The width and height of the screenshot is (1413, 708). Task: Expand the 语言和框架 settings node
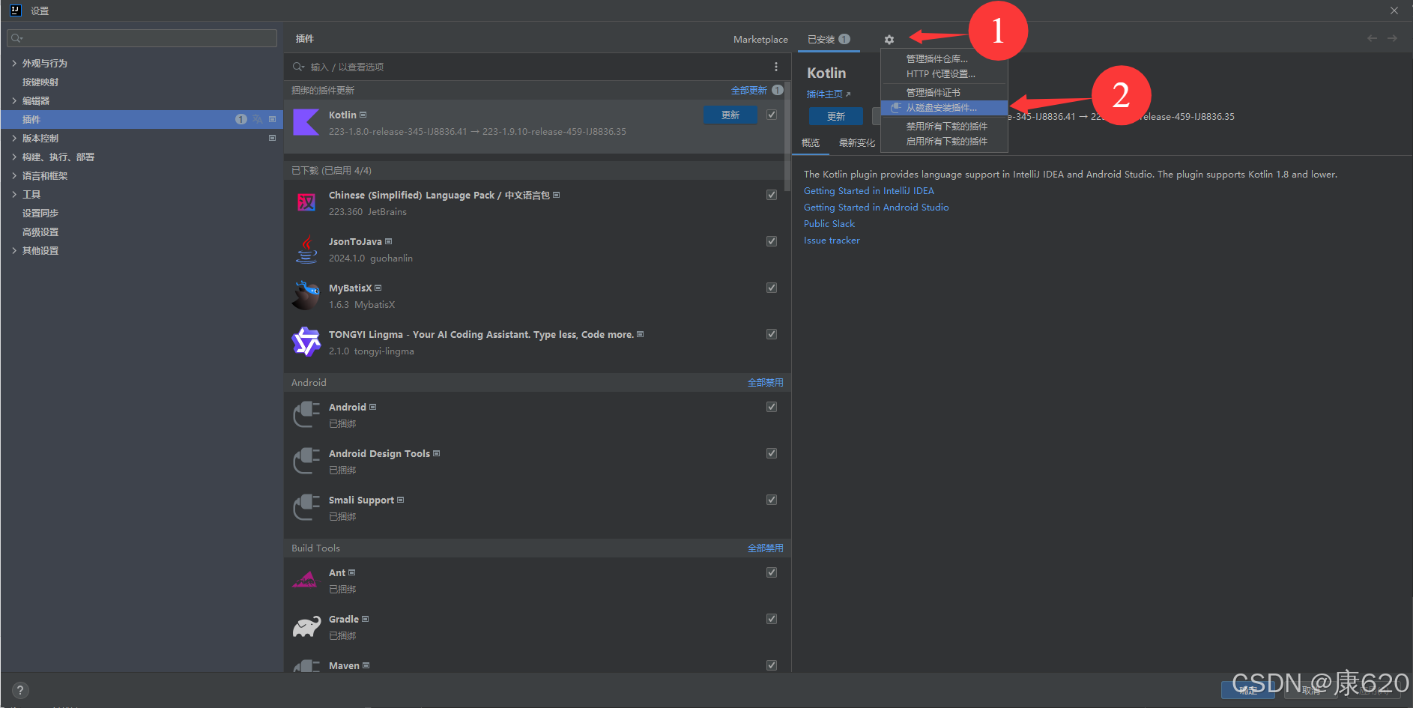pos(14,175)
